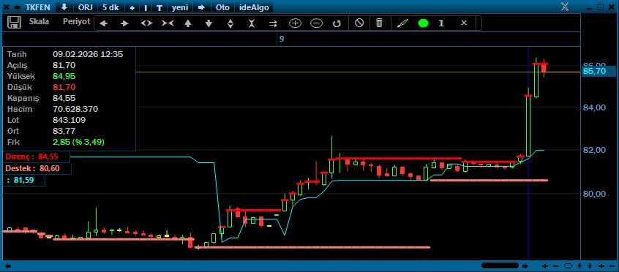The image size is (619, 272).
Task: Click the Destek 80,60 support label
Action: (37, 168)
